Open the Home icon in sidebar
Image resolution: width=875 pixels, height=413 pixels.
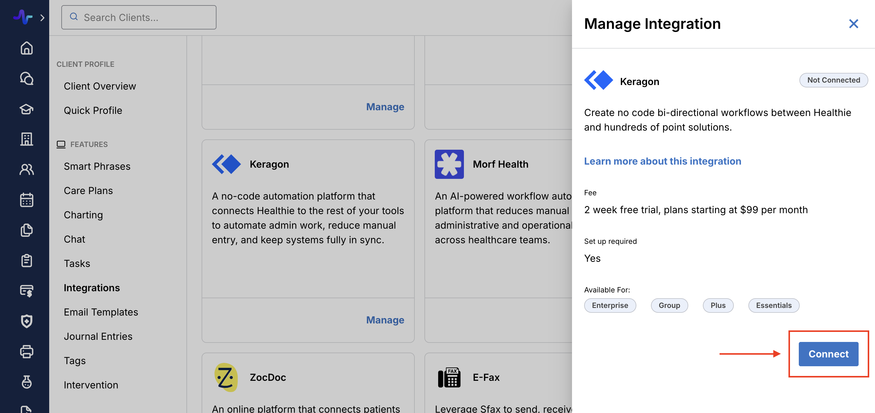pos(26,48)
